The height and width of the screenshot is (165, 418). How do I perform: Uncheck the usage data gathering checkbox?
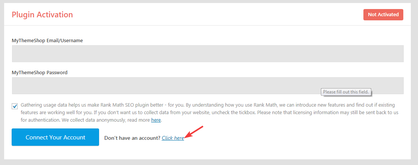click(x=15, y=106)
